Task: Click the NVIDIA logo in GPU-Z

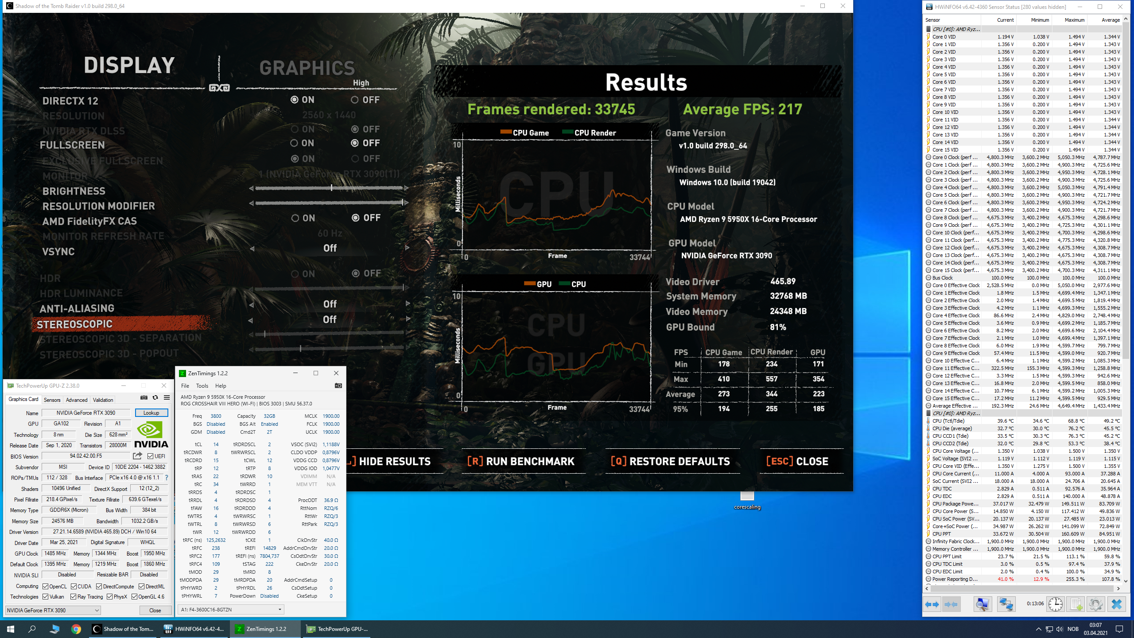Action: coord(151,434)
